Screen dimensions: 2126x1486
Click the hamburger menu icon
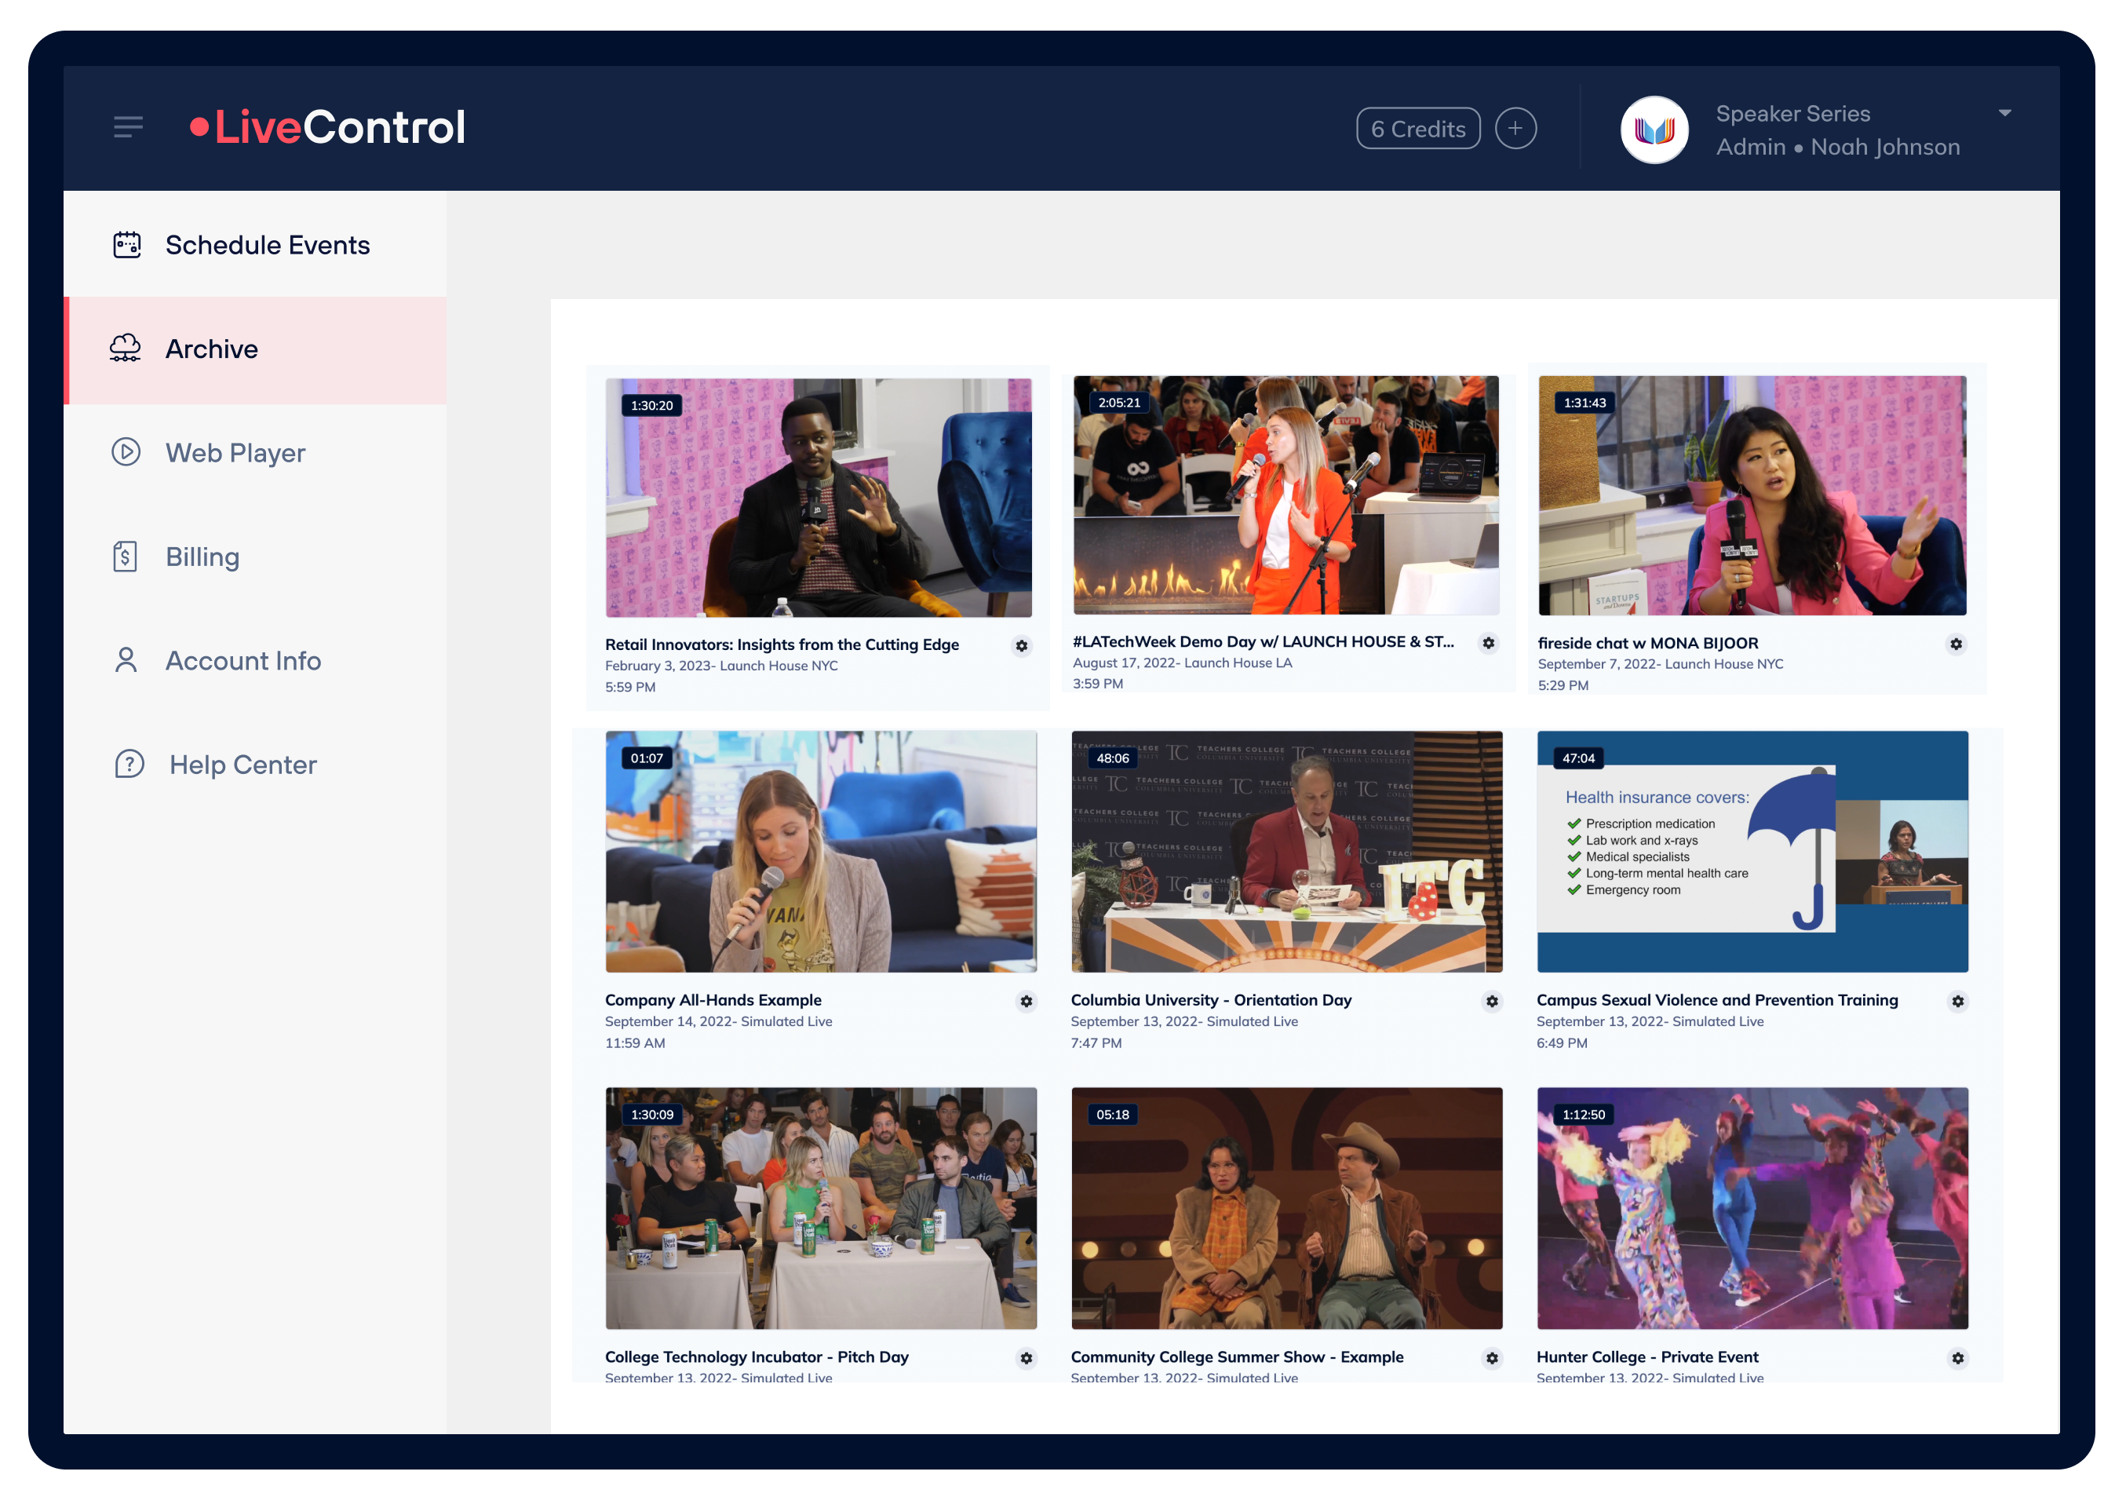[128, 127]
